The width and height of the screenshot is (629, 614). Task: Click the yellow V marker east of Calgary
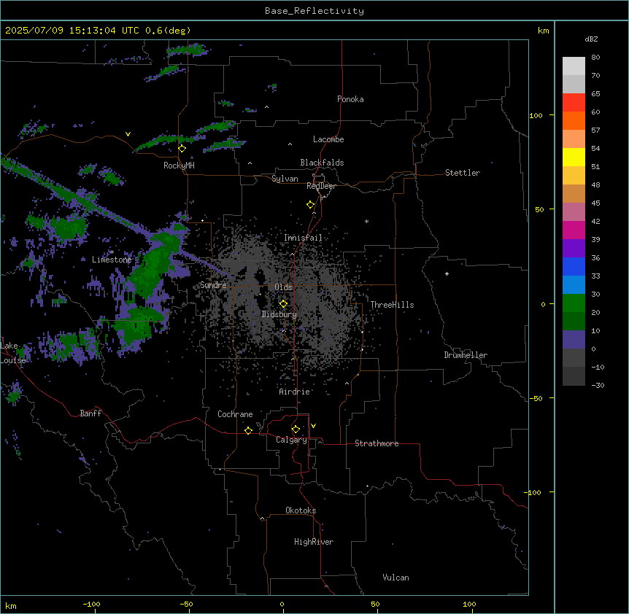pyautogui.click(x=313, y=426)
